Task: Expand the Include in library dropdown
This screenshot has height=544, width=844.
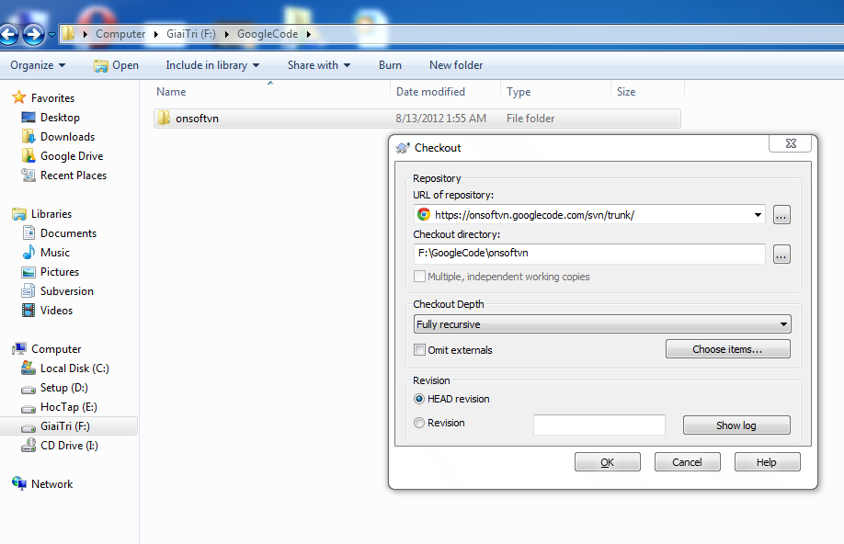Action: (x=212, y=65)
